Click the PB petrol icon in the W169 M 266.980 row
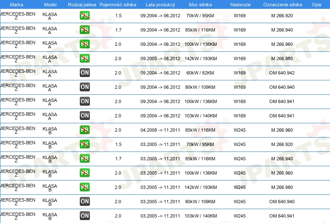Screen dimensions: 330x223 pyautogui.click(x=84, y=58)
